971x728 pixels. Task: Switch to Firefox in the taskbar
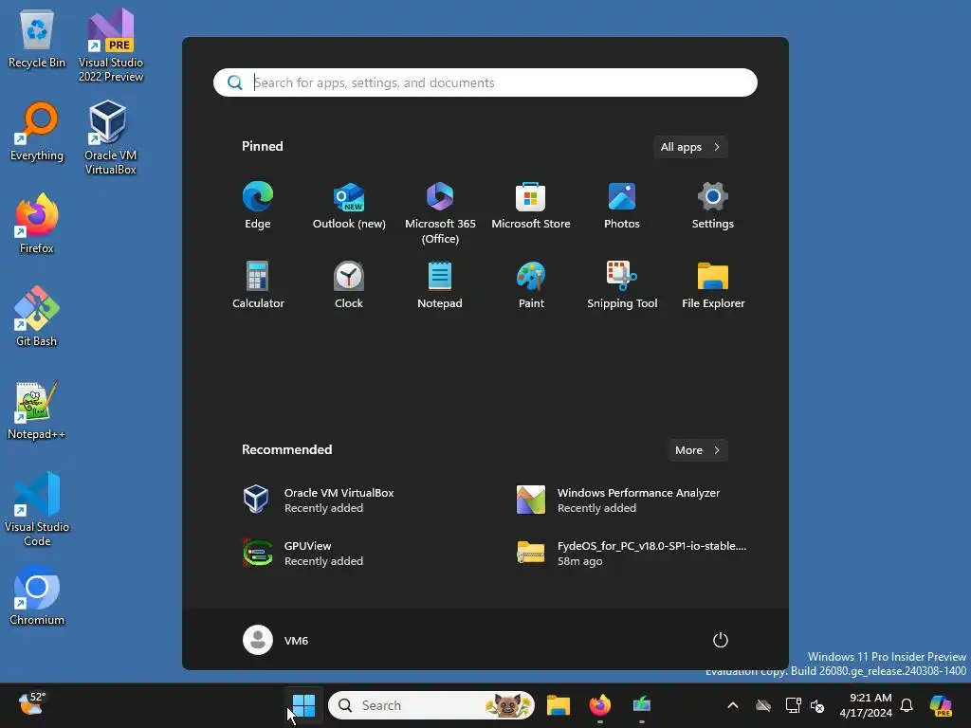599,705
